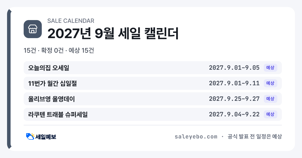Select the 올리브영 올영데이 row

click(153, 99)
